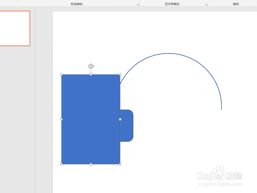Click the 艺术字样式 group label
The image size is (257, 193).
pyautogui.click(x=172, y=4)
